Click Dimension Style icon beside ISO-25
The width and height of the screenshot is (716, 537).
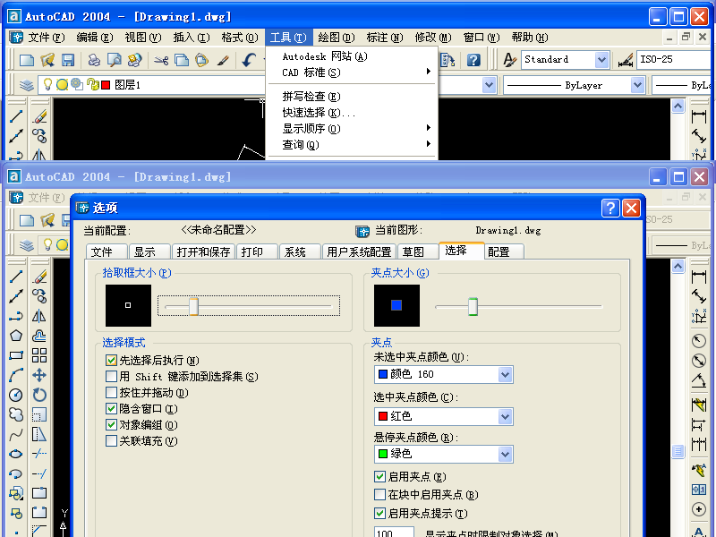[625, 60]
